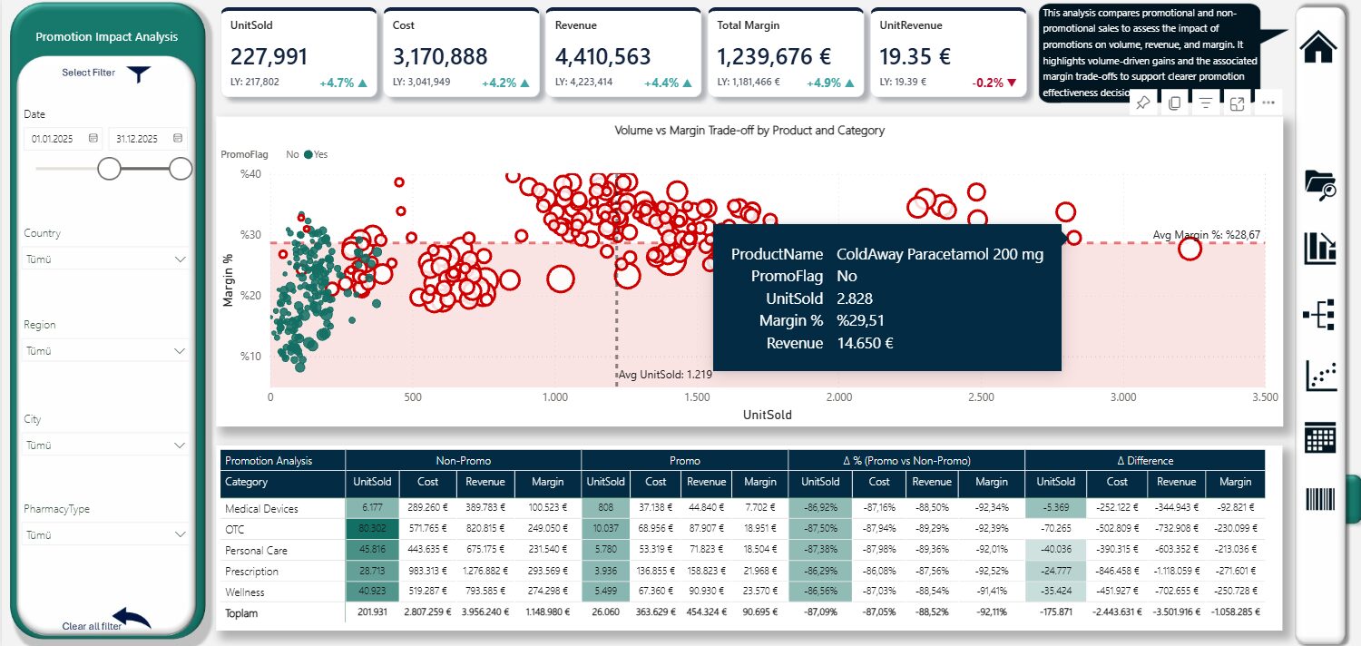Open calendar picker for start date
The height and width of the screenshot is (646, 1361).
[93, 139]
